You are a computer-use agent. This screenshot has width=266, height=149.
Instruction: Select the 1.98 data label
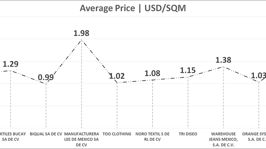click(x=81, y=34)
